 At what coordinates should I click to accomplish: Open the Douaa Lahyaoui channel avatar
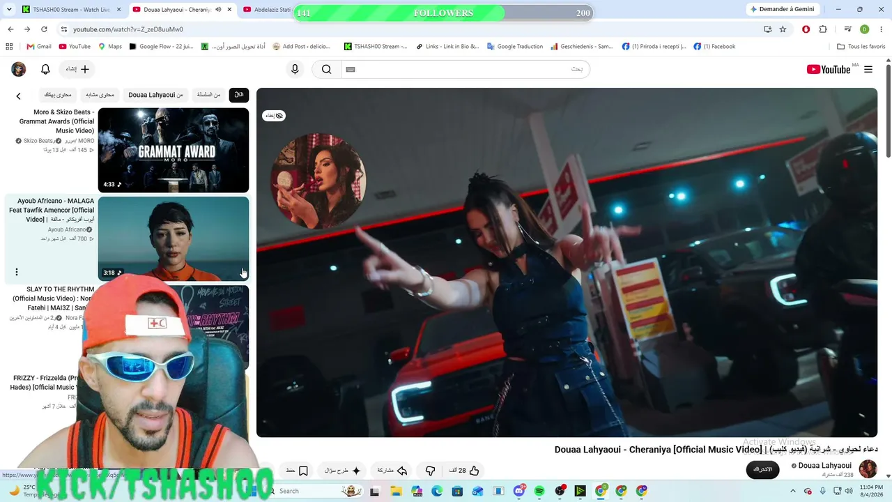pyautogui.click(x=868, y=469)
